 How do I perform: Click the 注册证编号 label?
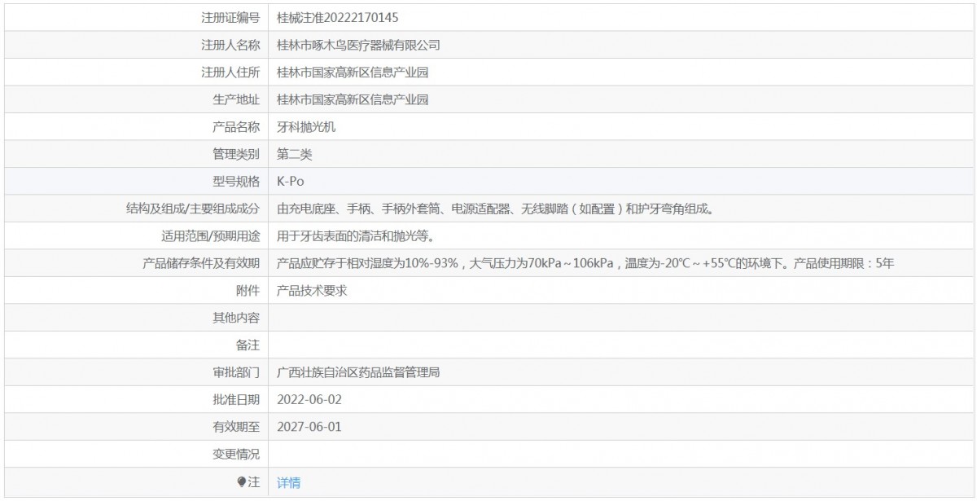coord(230,17)
